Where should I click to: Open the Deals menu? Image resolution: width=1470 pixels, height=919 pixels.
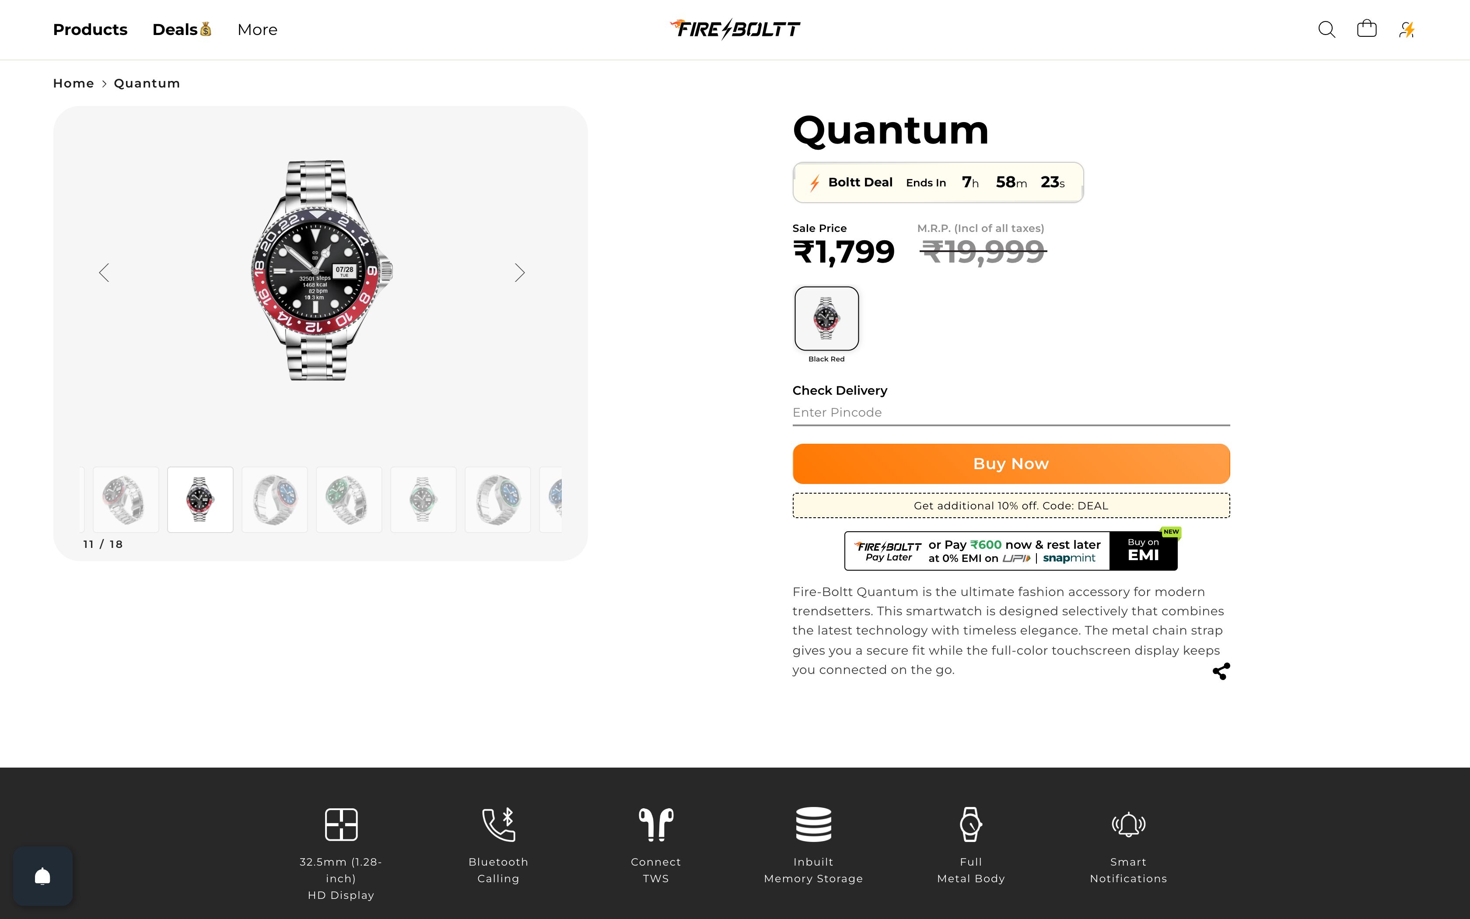click(x=182, y=29)
